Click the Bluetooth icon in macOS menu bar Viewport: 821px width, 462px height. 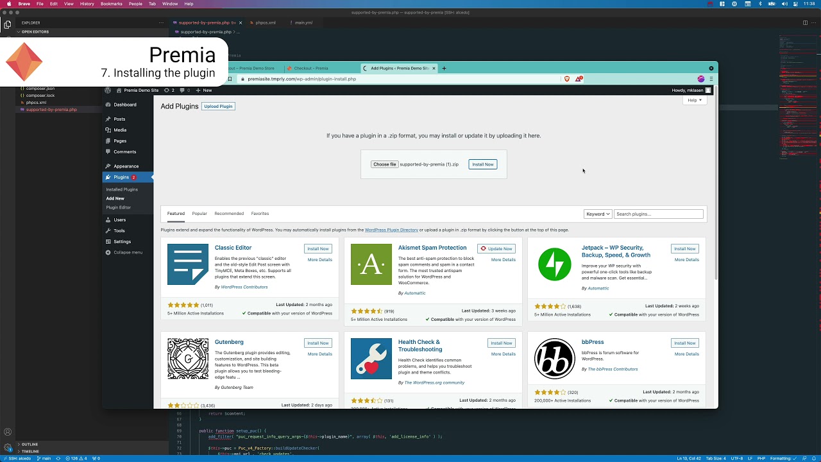(760, 4)
